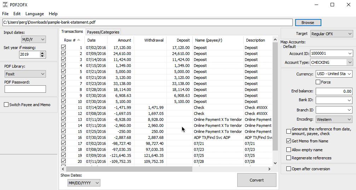356x190 pixels.
Task: Enable Allow empty name checkbox
Action: 288,150
